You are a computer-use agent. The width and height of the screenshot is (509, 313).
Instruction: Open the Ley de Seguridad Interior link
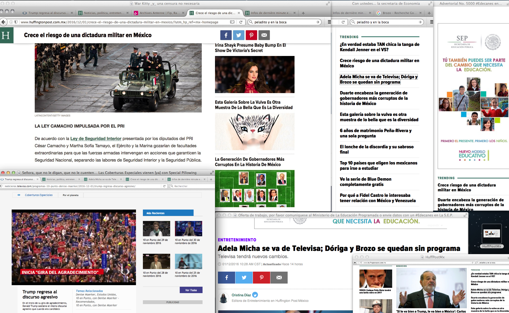[x=96, y=138]
